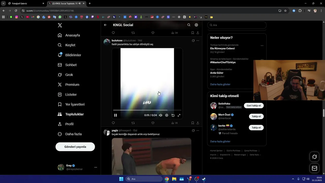
Task: Open the Premium page
Action: 69,85
